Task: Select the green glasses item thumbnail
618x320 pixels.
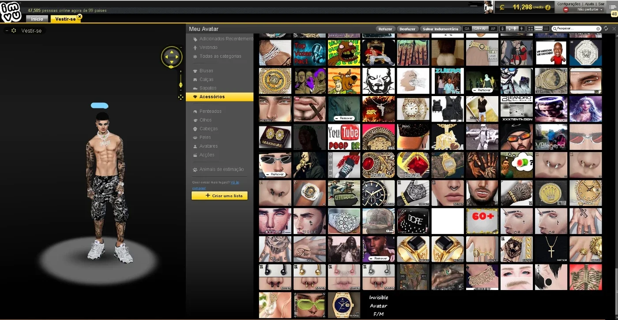Action: point(309,305)
